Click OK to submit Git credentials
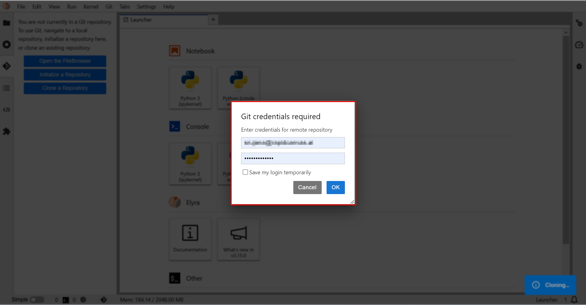586x305 pixels. (x=335, y=187)
